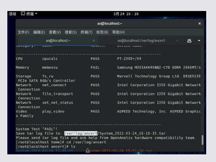Expand the tab list dropdown arrow
The height and width of the screenshot is (162, 216).
199,41
